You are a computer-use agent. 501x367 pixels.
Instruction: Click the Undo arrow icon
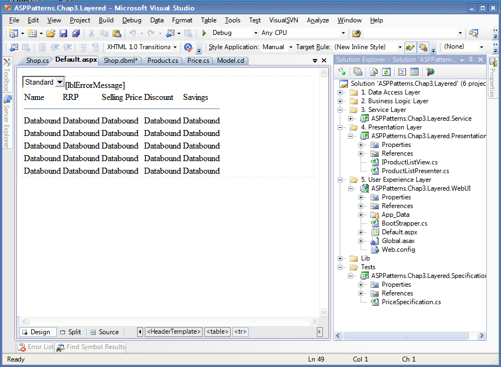pyautogui.click(x=132, y=33)
